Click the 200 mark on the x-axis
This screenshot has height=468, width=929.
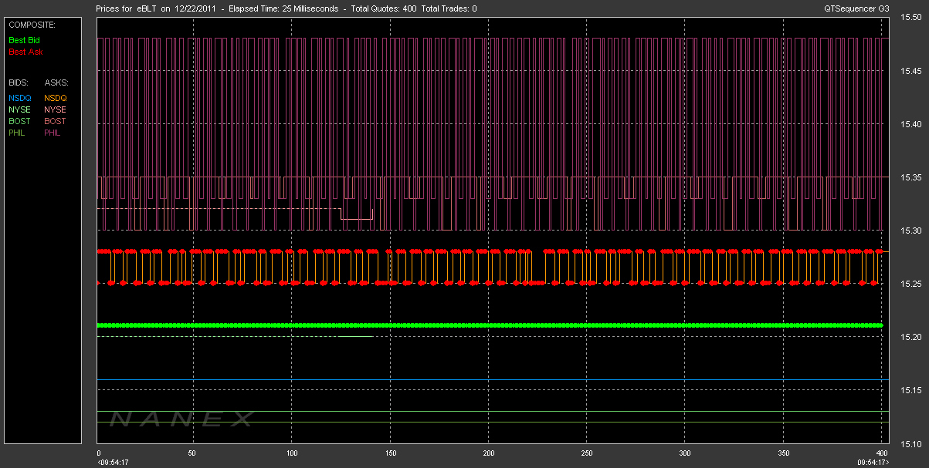pos(489,453)
